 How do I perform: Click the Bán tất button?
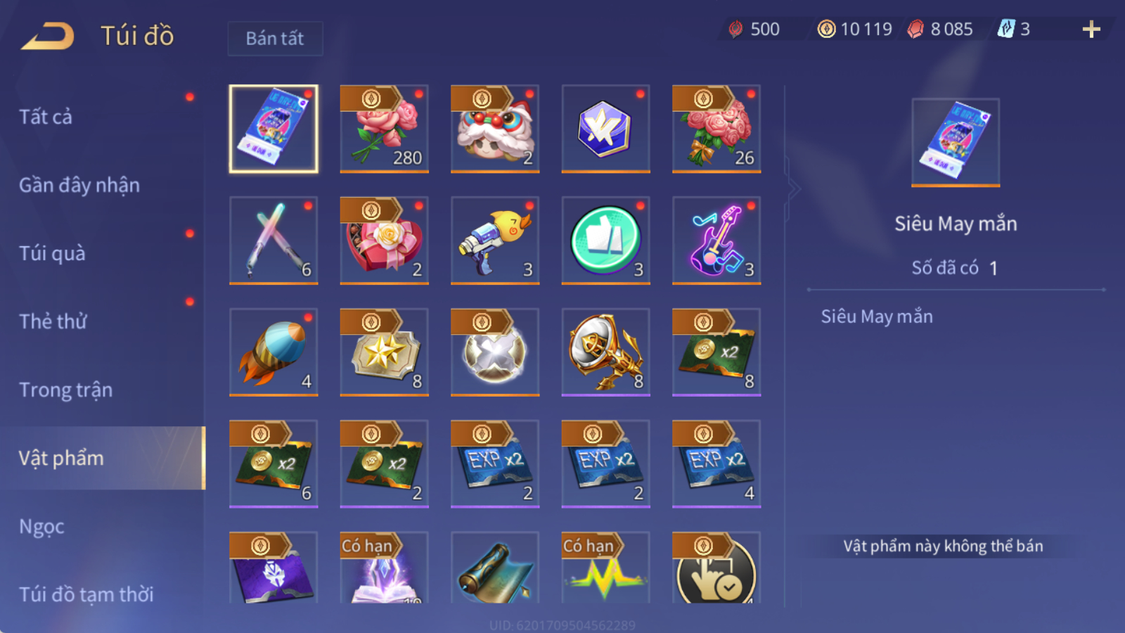pos(275,38)
